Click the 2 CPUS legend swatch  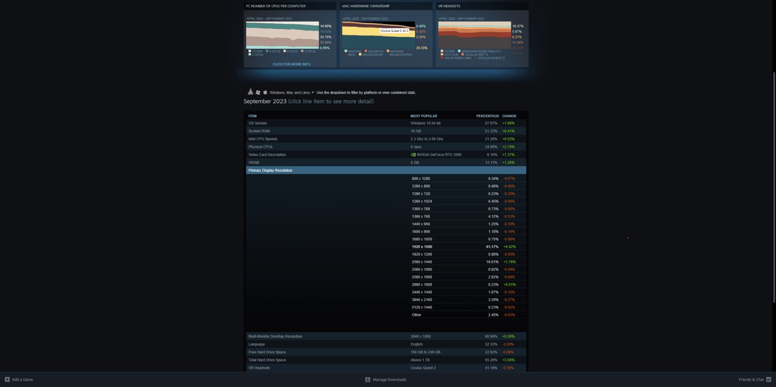coord(250,54)
